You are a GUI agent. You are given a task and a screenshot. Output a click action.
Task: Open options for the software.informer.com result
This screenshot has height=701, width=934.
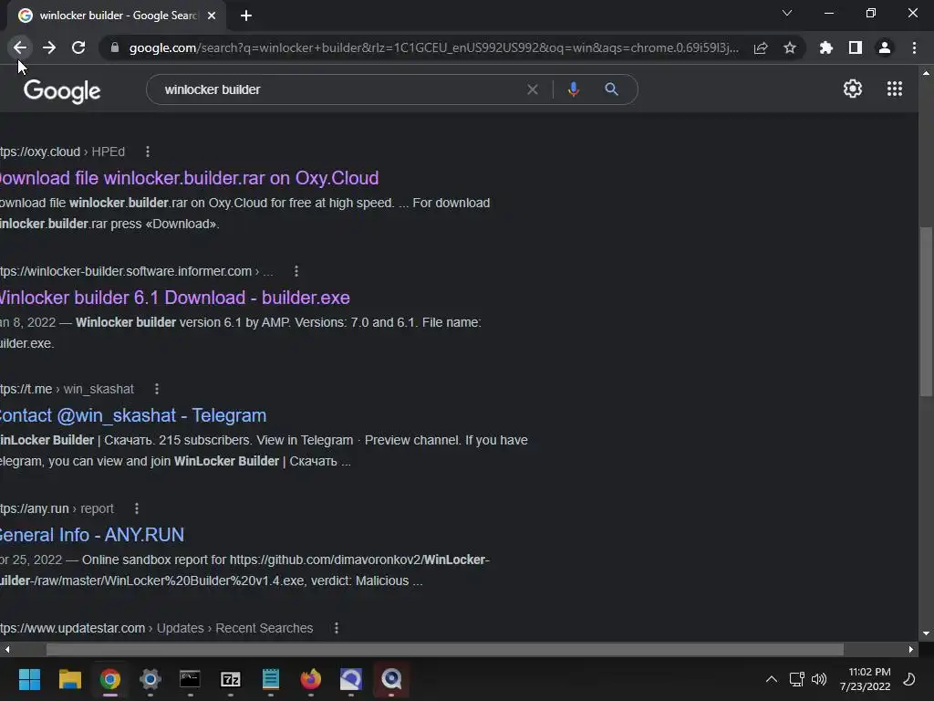(296, 271)
